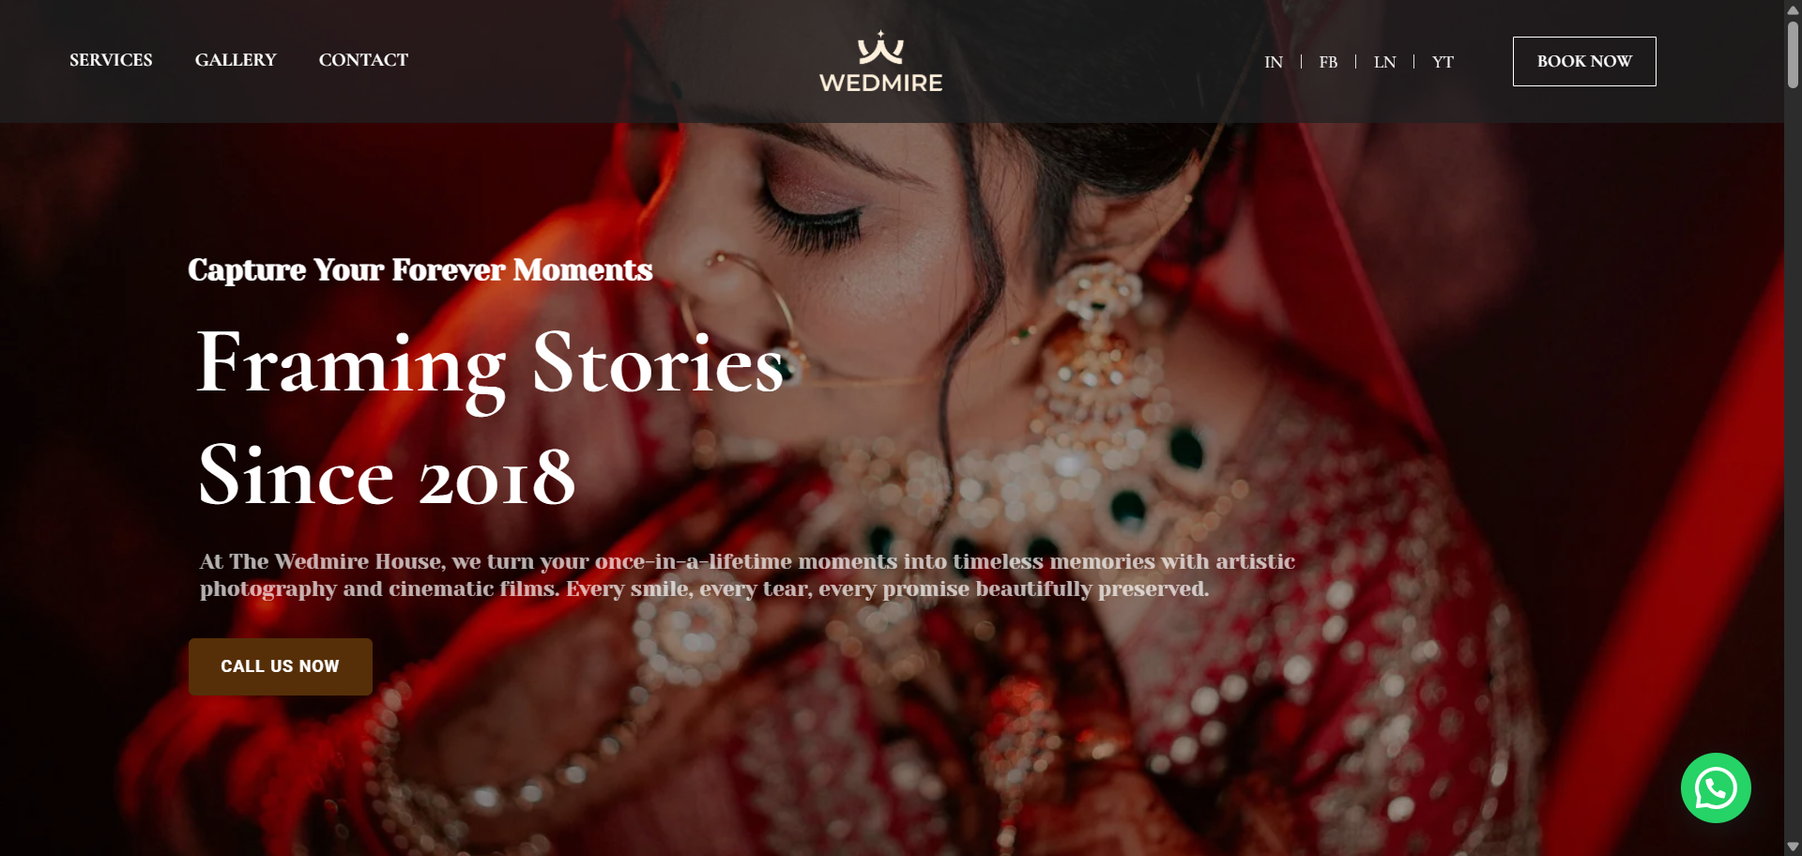The image size is (1802, 856).
Task: Go to the Gallery page
Action: point(236,60)
